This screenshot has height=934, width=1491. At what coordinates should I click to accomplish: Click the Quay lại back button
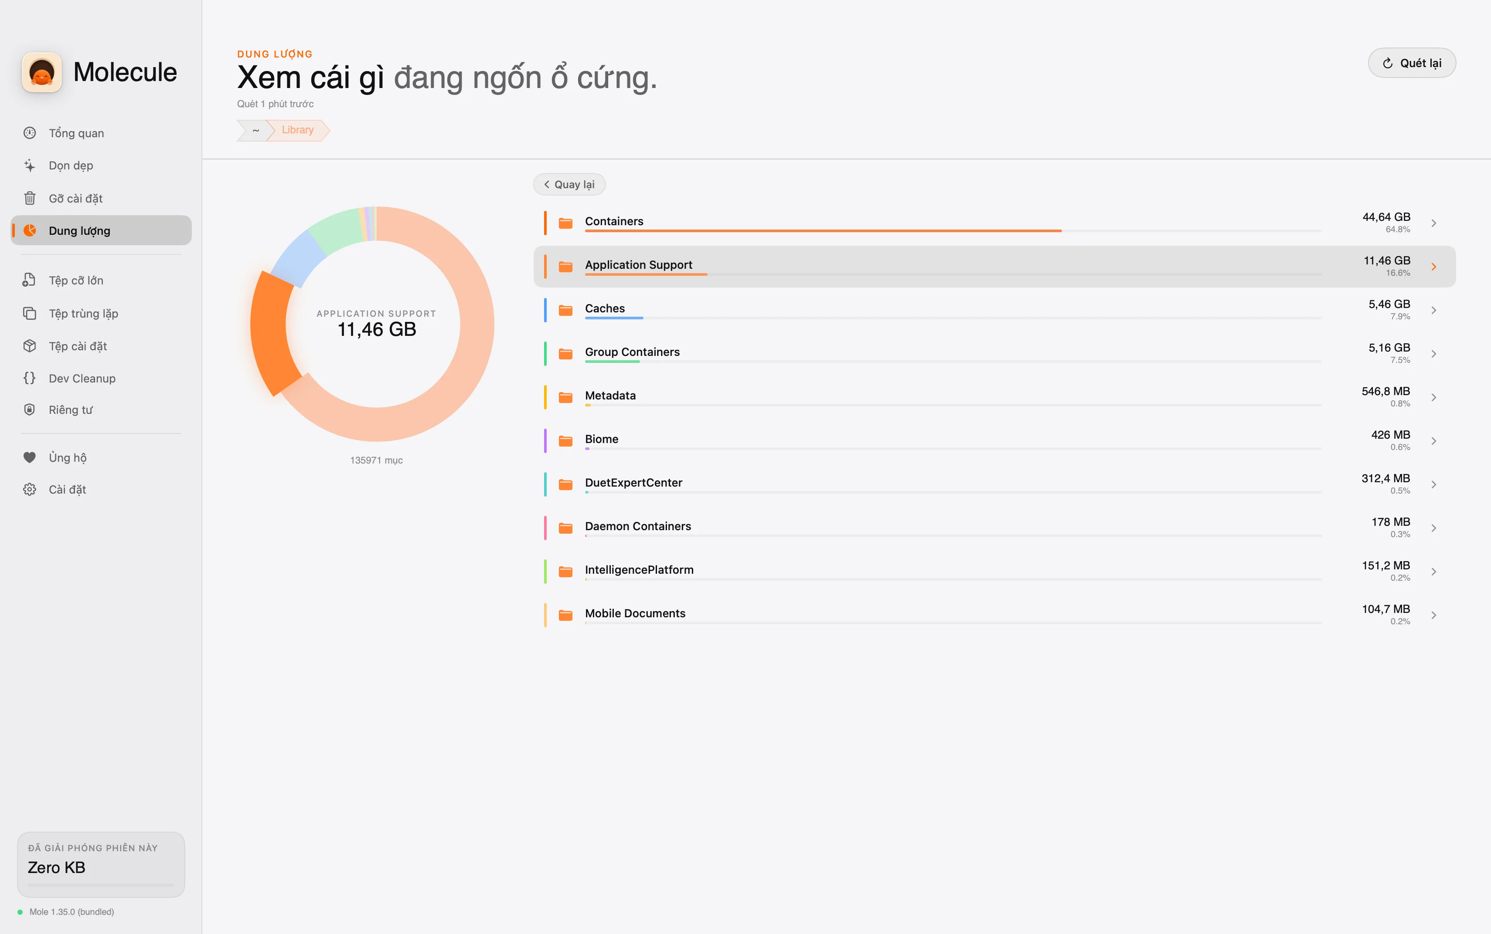[x=568, y=185]
